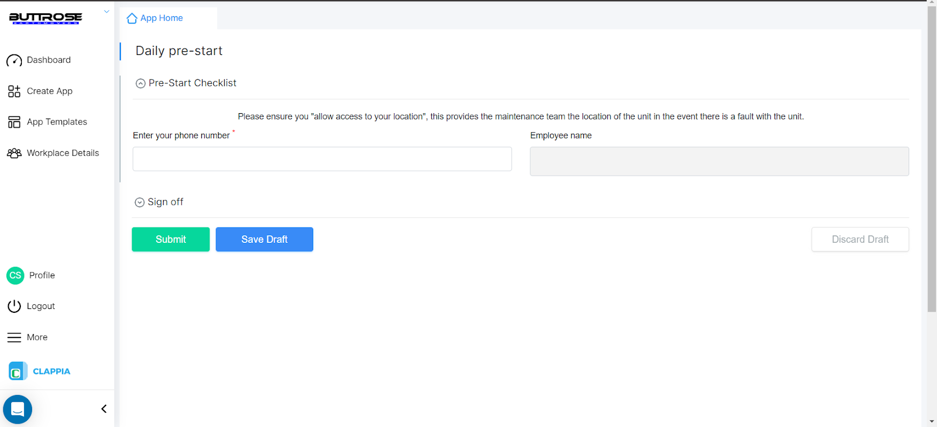Click the phone number input field
The image size is (937, 427).
point(322,159)
